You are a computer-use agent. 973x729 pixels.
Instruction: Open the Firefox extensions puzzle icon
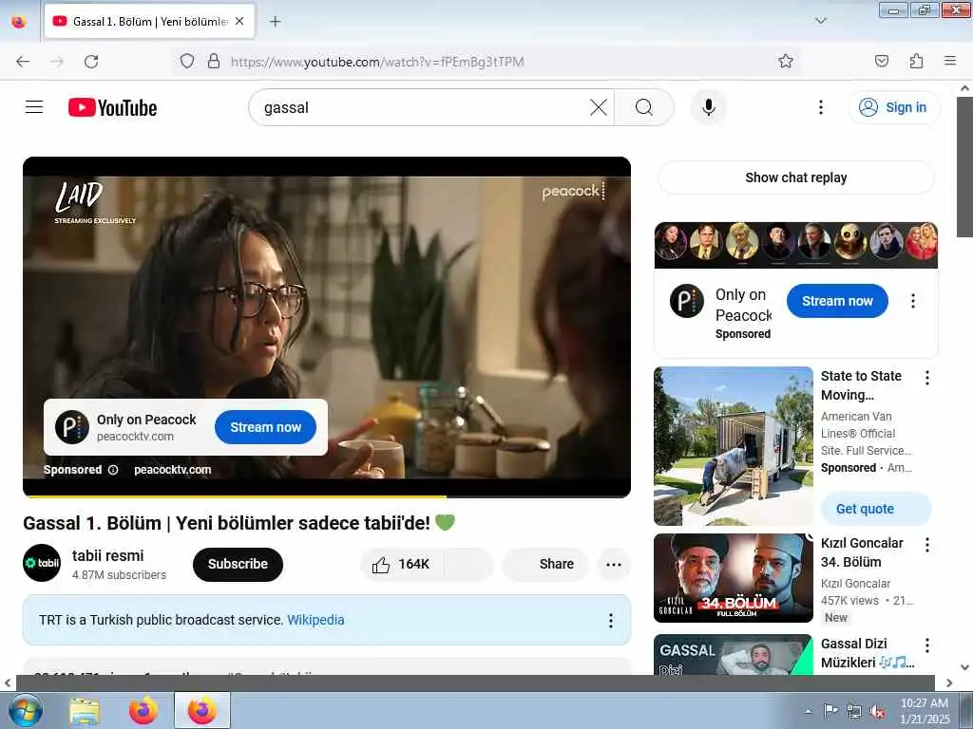coord(917,61)
